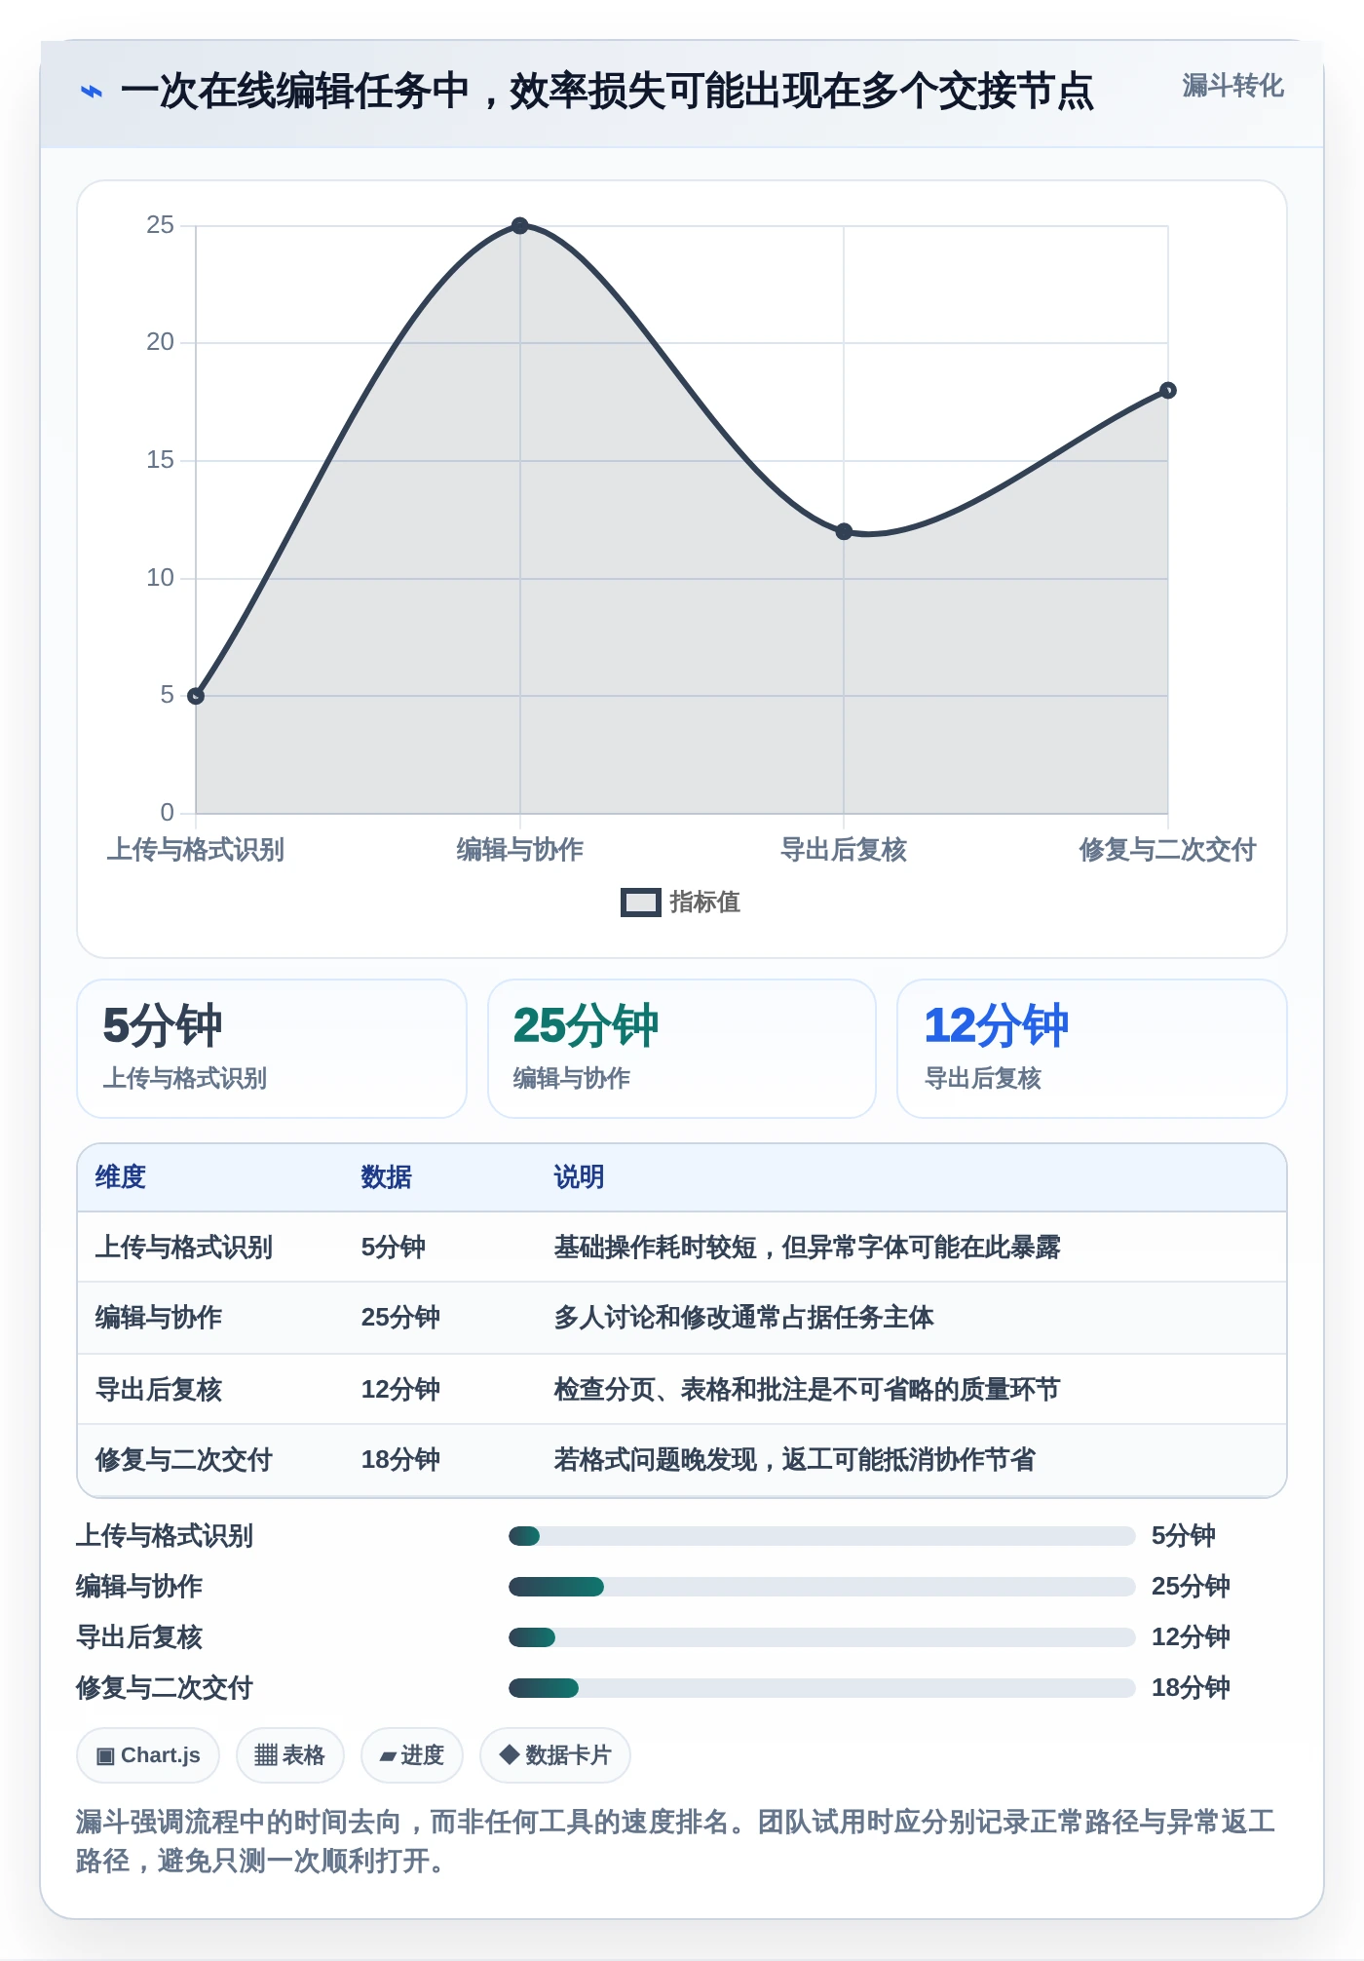Click the 上传与格式识别 progress bar
1364x1961 pixels.
tap(821, 1536)
